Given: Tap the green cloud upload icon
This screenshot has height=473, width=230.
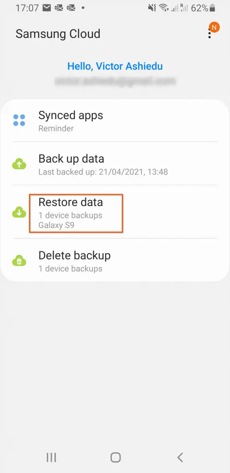Looking at the screenshot, I should point(19,164).
